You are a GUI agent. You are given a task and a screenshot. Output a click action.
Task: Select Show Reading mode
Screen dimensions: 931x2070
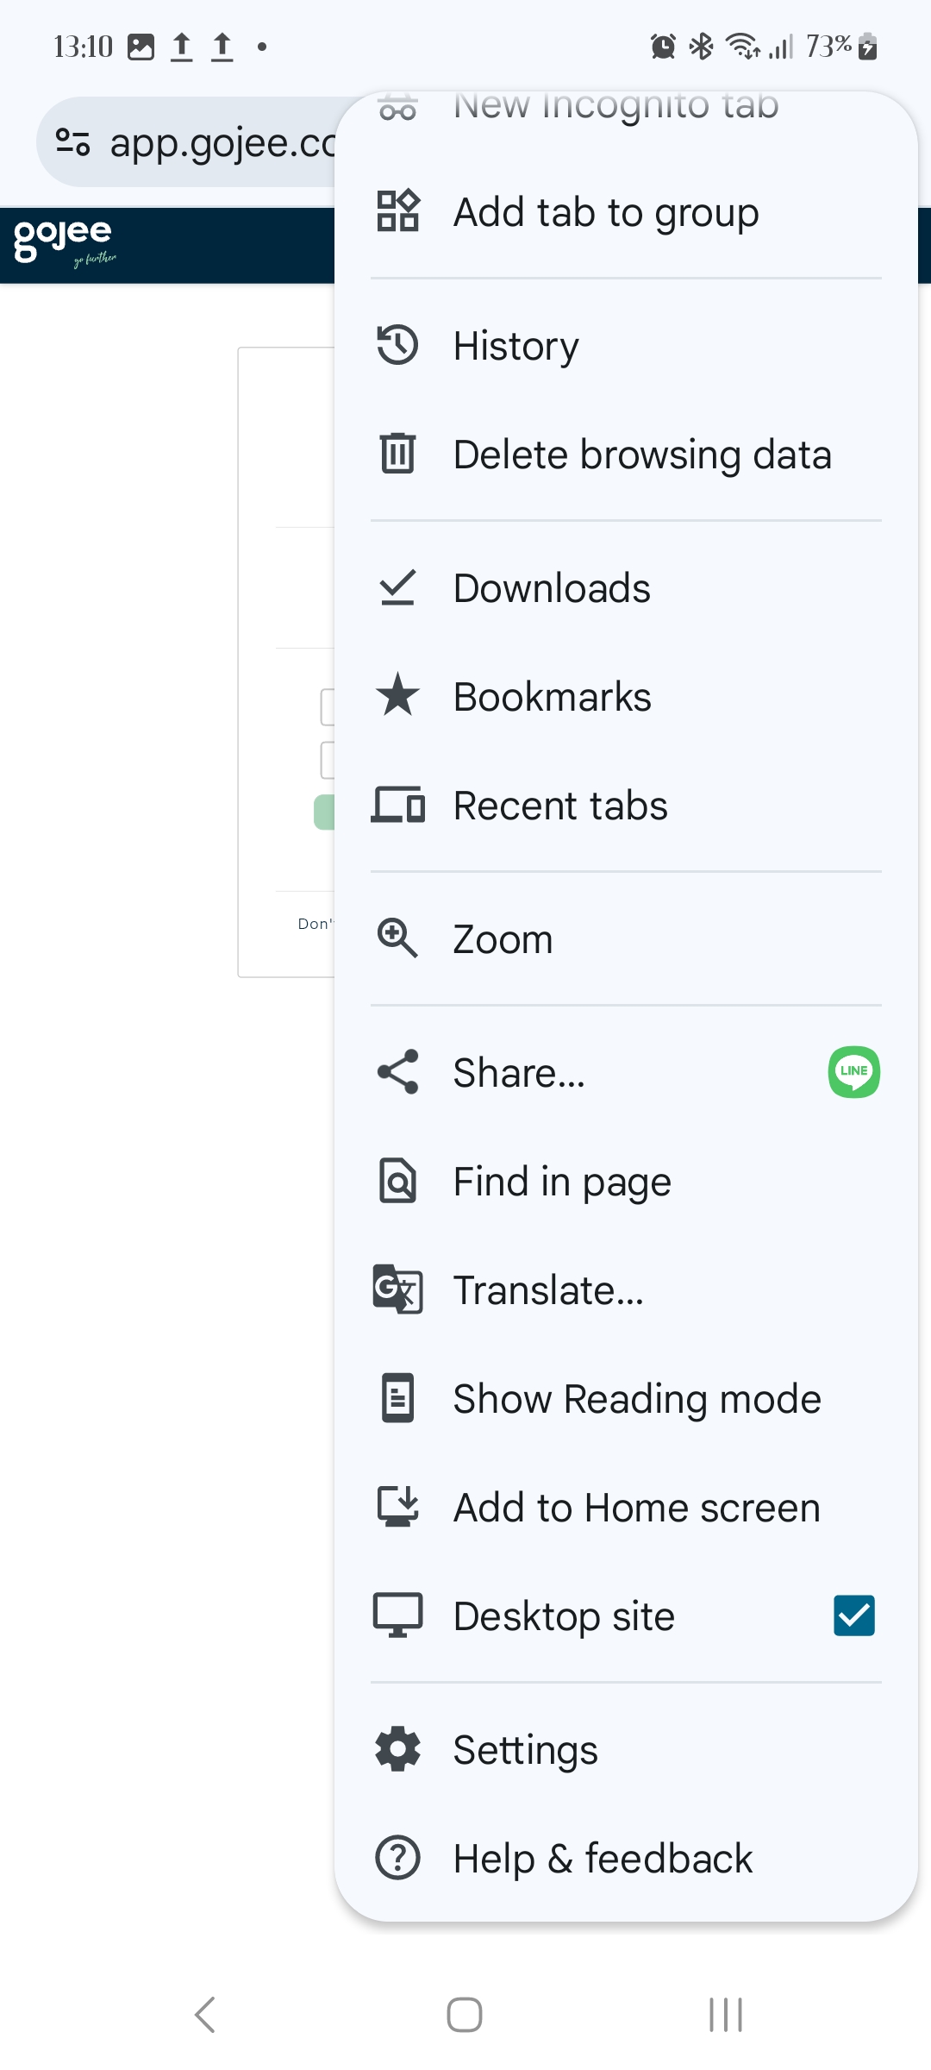tap(637, 1399)
